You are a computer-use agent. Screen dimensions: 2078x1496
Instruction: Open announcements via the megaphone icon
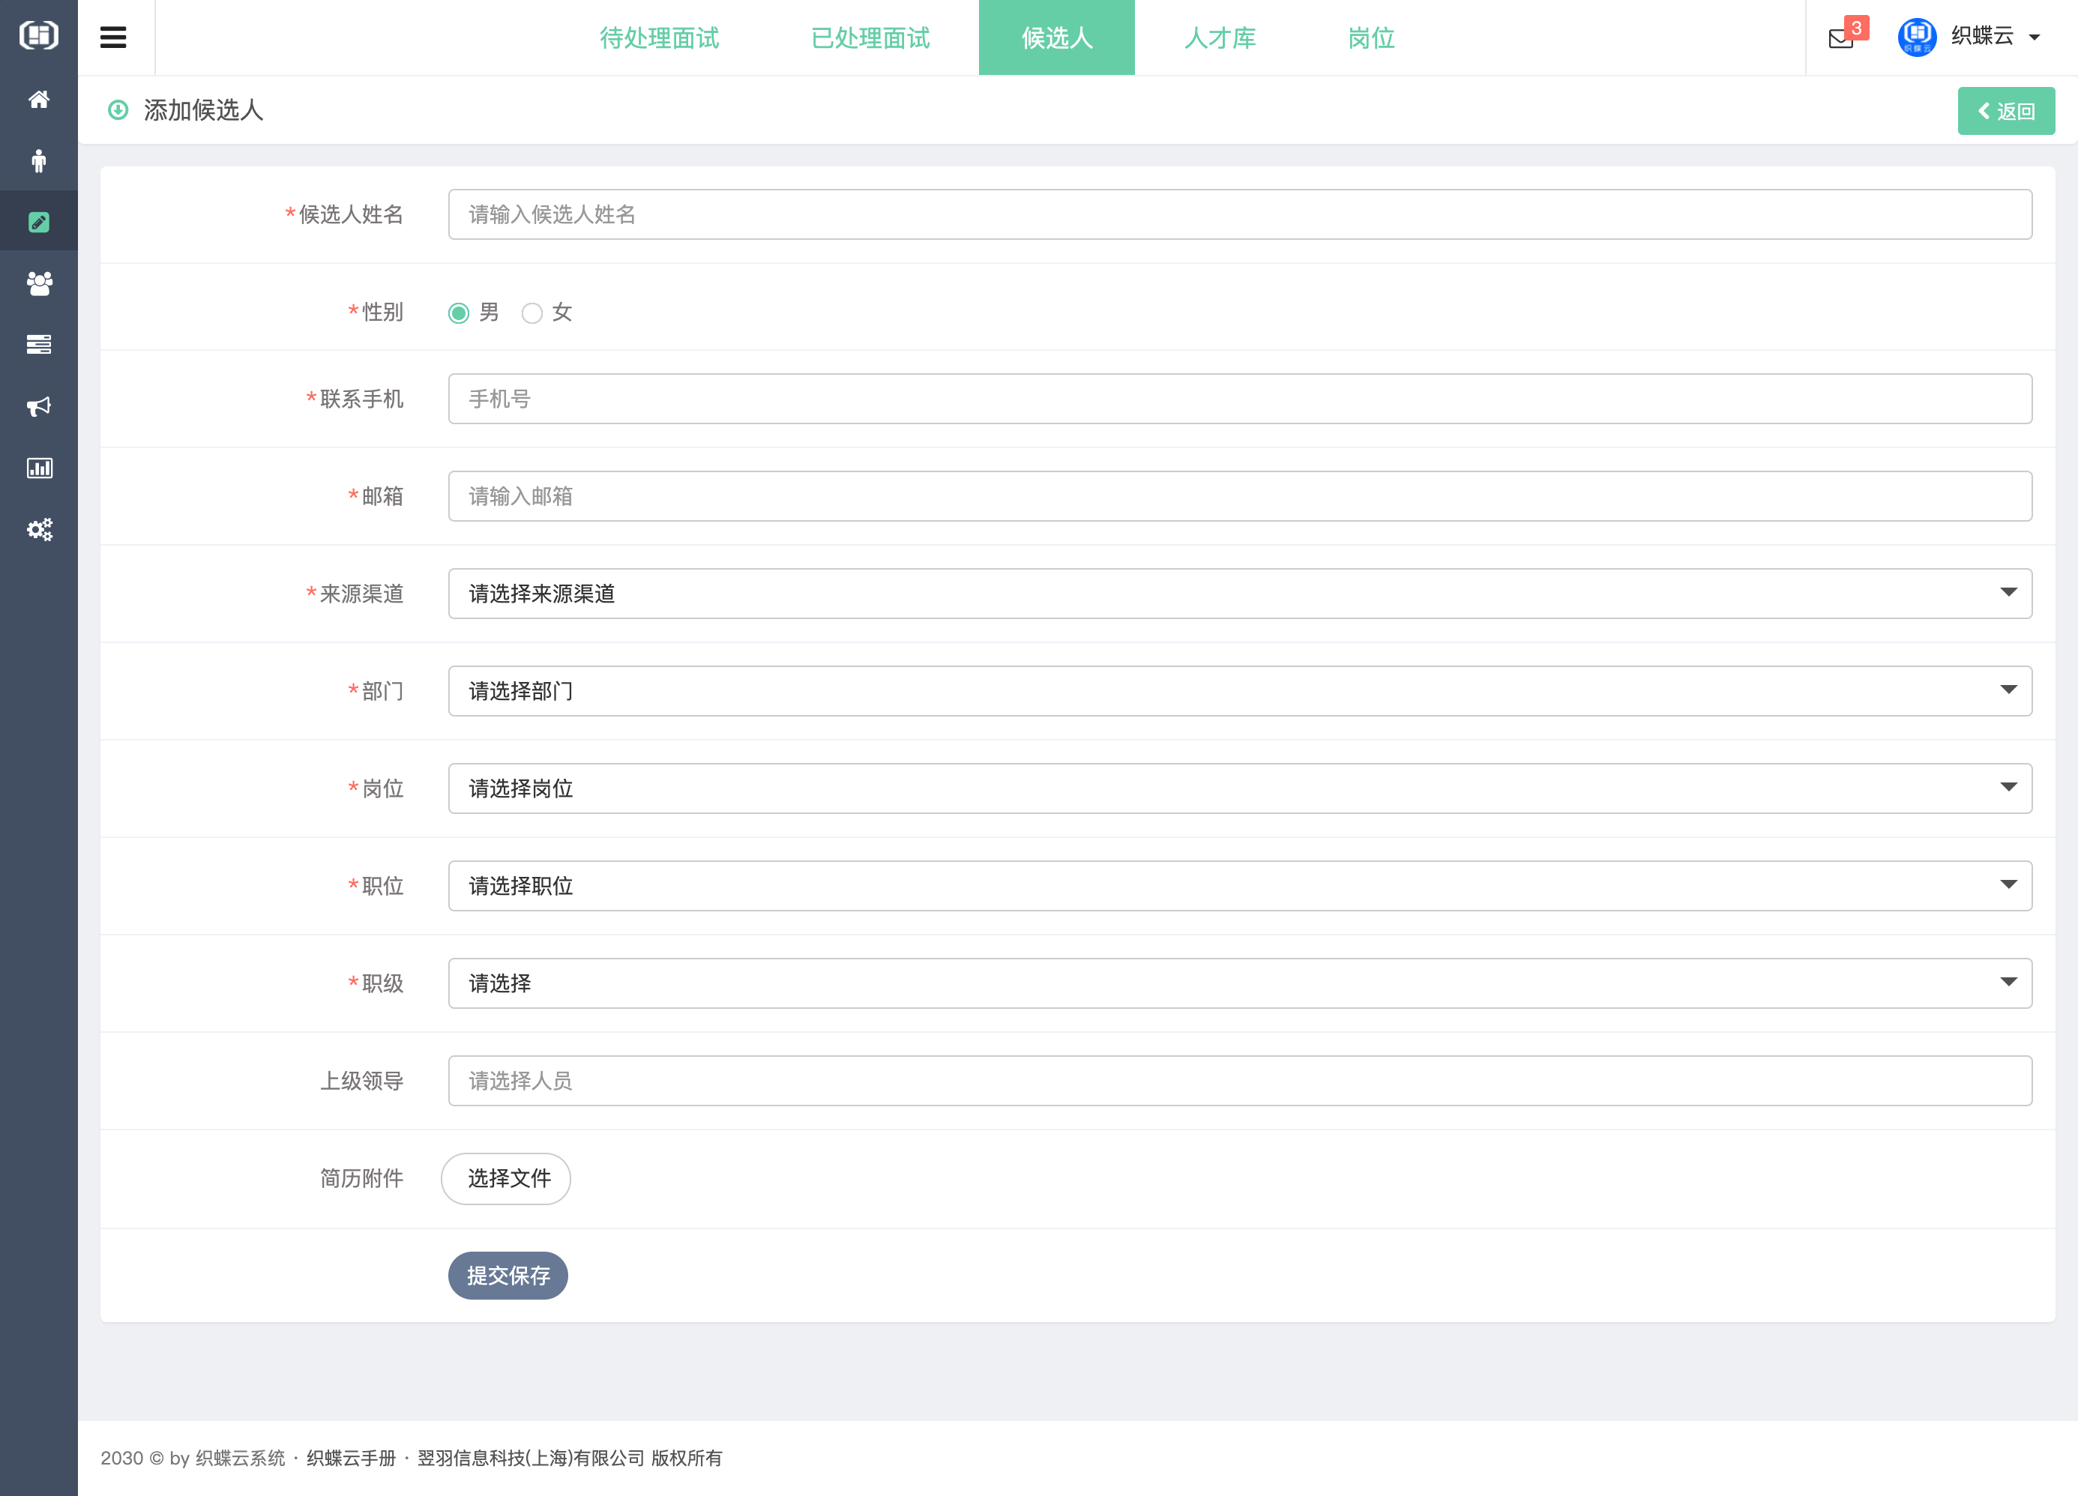[38, 405]
